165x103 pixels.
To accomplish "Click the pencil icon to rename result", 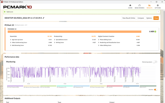I will click(x=44, y=18).
